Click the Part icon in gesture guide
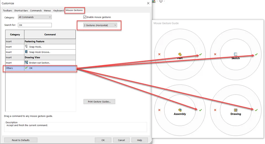This screenshot has width=265, height=144. tap(180, 54)
